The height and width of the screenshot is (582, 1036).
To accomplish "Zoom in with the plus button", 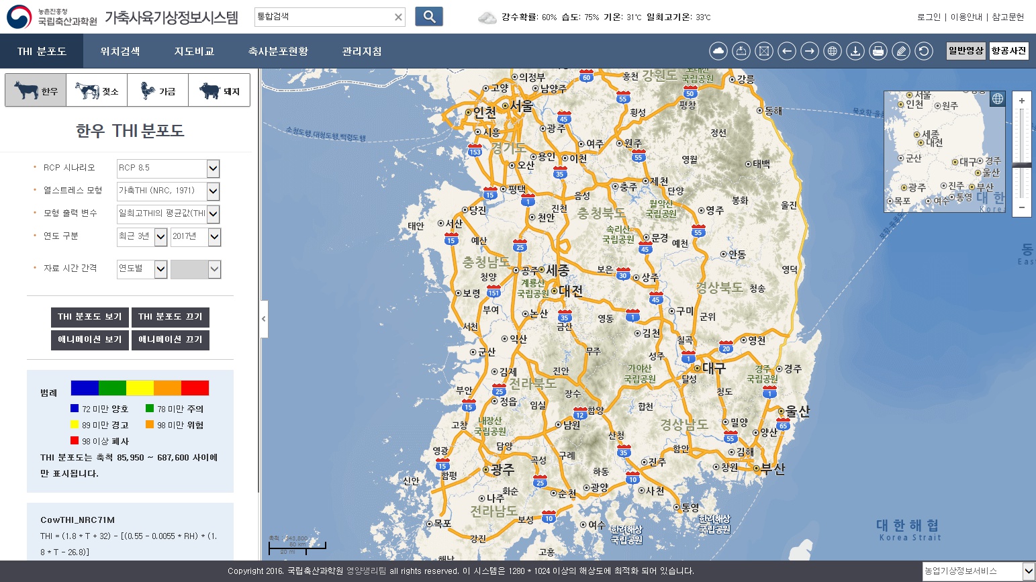I will coord(1022,101).
